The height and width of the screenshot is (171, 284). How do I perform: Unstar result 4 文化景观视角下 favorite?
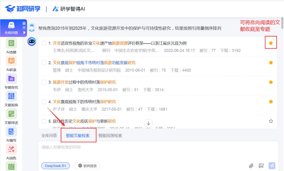click(271, 101)
